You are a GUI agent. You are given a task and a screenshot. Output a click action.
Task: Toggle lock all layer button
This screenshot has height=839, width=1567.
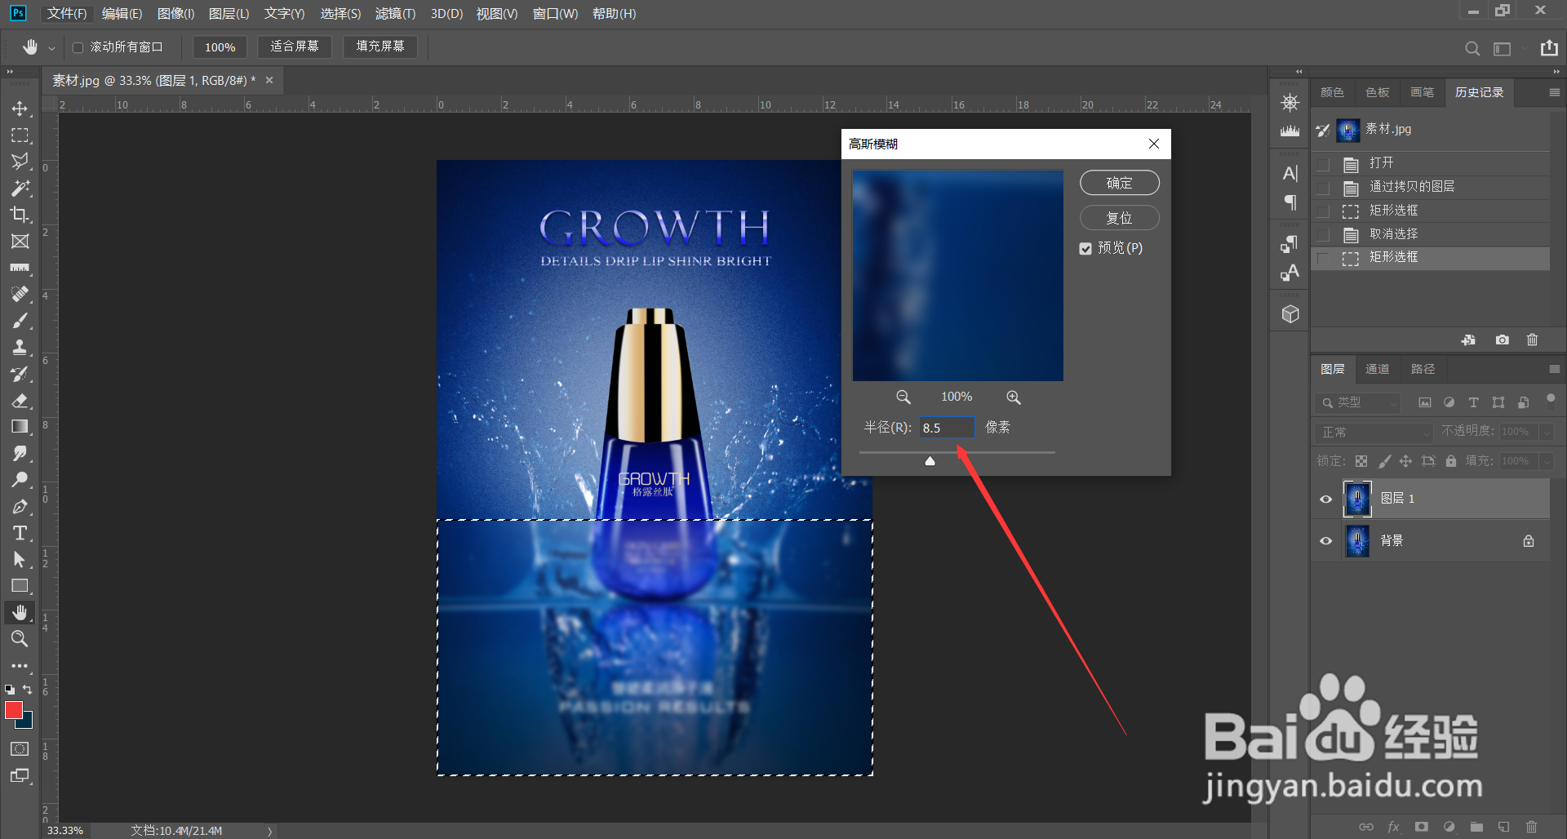[x=1450, y=461]
